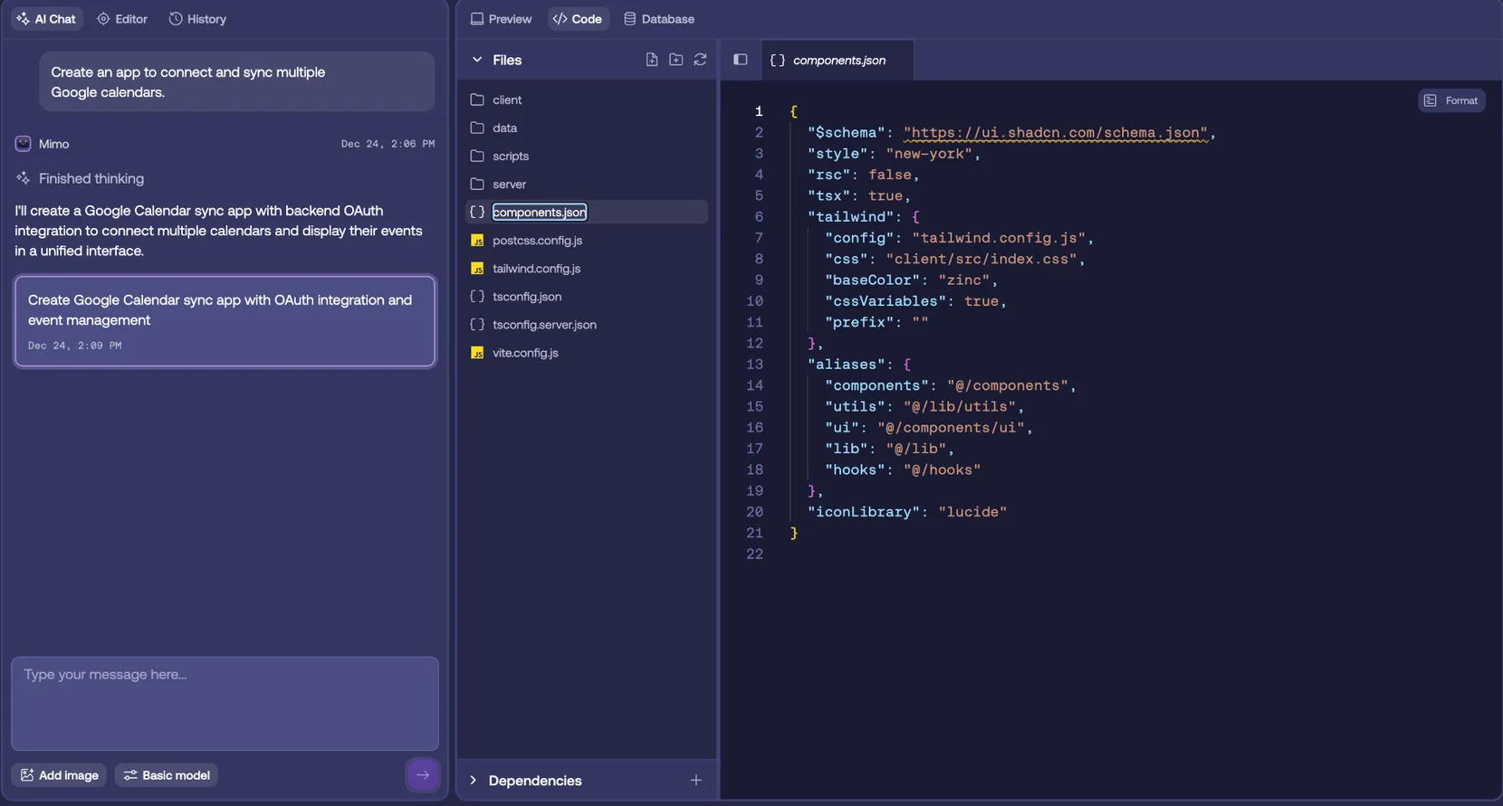The width and height of the screenshot is (1503, 806).
Task: Select components.json in the file tree
Action: (x=587, y=212)
